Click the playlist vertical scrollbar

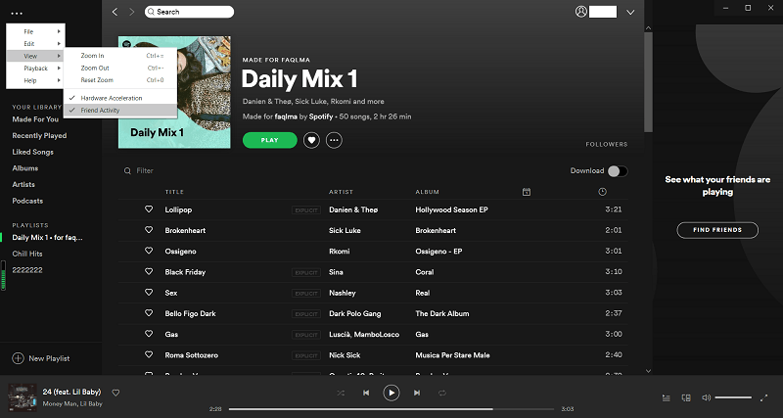pyautogui.click(x=648, y=82)
